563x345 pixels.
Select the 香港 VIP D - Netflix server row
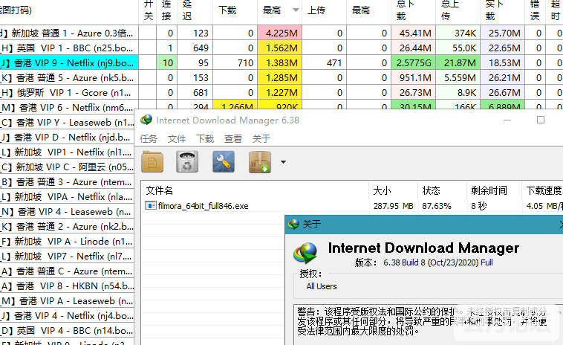coord(67,138)
